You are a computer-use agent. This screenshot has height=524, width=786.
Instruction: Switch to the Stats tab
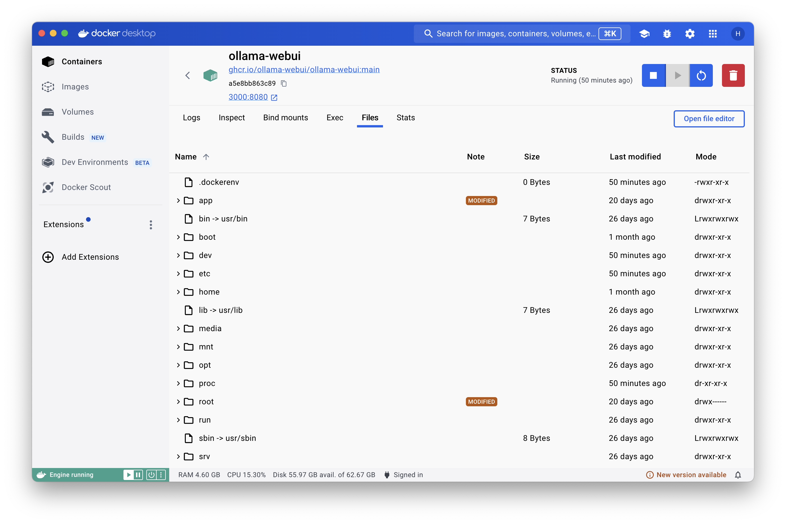coord(405,118)
